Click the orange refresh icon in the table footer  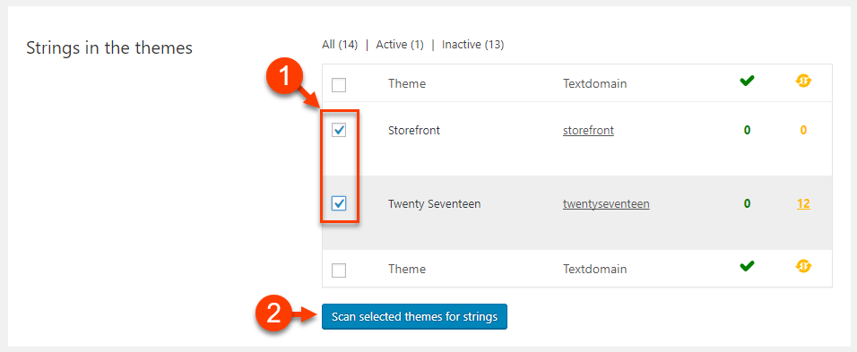pyautogui.click(x=803, y=266)
